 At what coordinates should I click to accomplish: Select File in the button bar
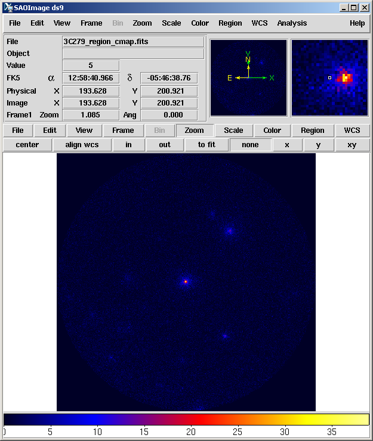18,131
